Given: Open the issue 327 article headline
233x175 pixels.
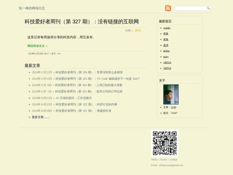Looking at the screenshot, I should coord(82,22).
